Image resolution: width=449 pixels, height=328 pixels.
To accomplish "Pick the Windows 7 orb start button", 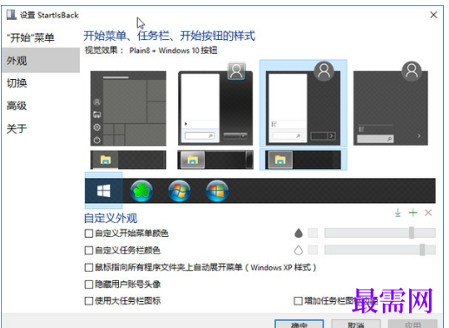I will pos(180,191).
